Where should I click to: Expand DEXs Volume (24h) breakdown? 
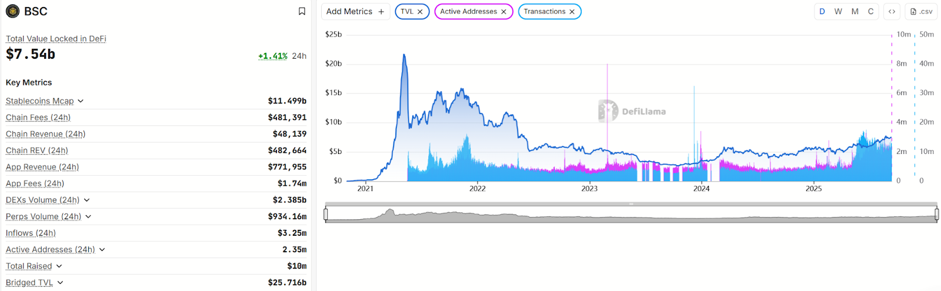(x=86, y=200)
